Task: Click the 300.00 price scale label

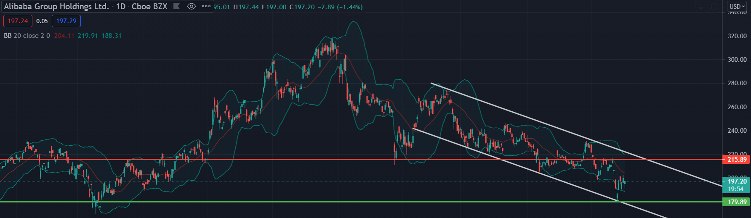Action: 737,60
